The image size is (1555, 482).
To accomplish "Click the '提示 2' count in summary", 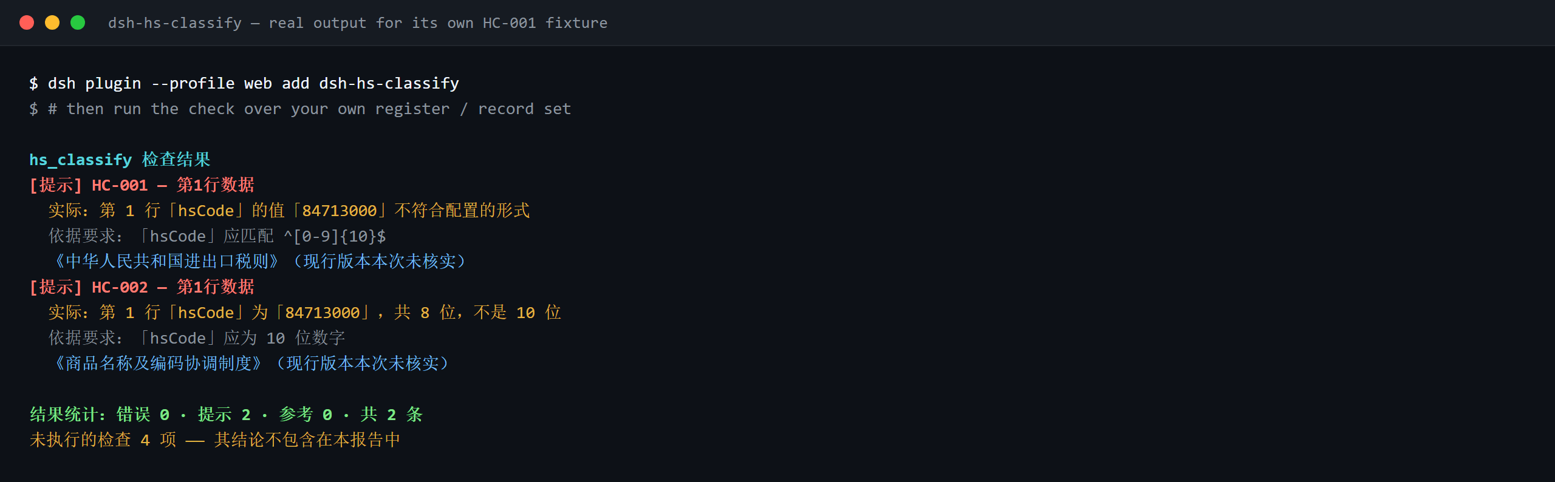I will pyautogui.click(x=224, y=415).
